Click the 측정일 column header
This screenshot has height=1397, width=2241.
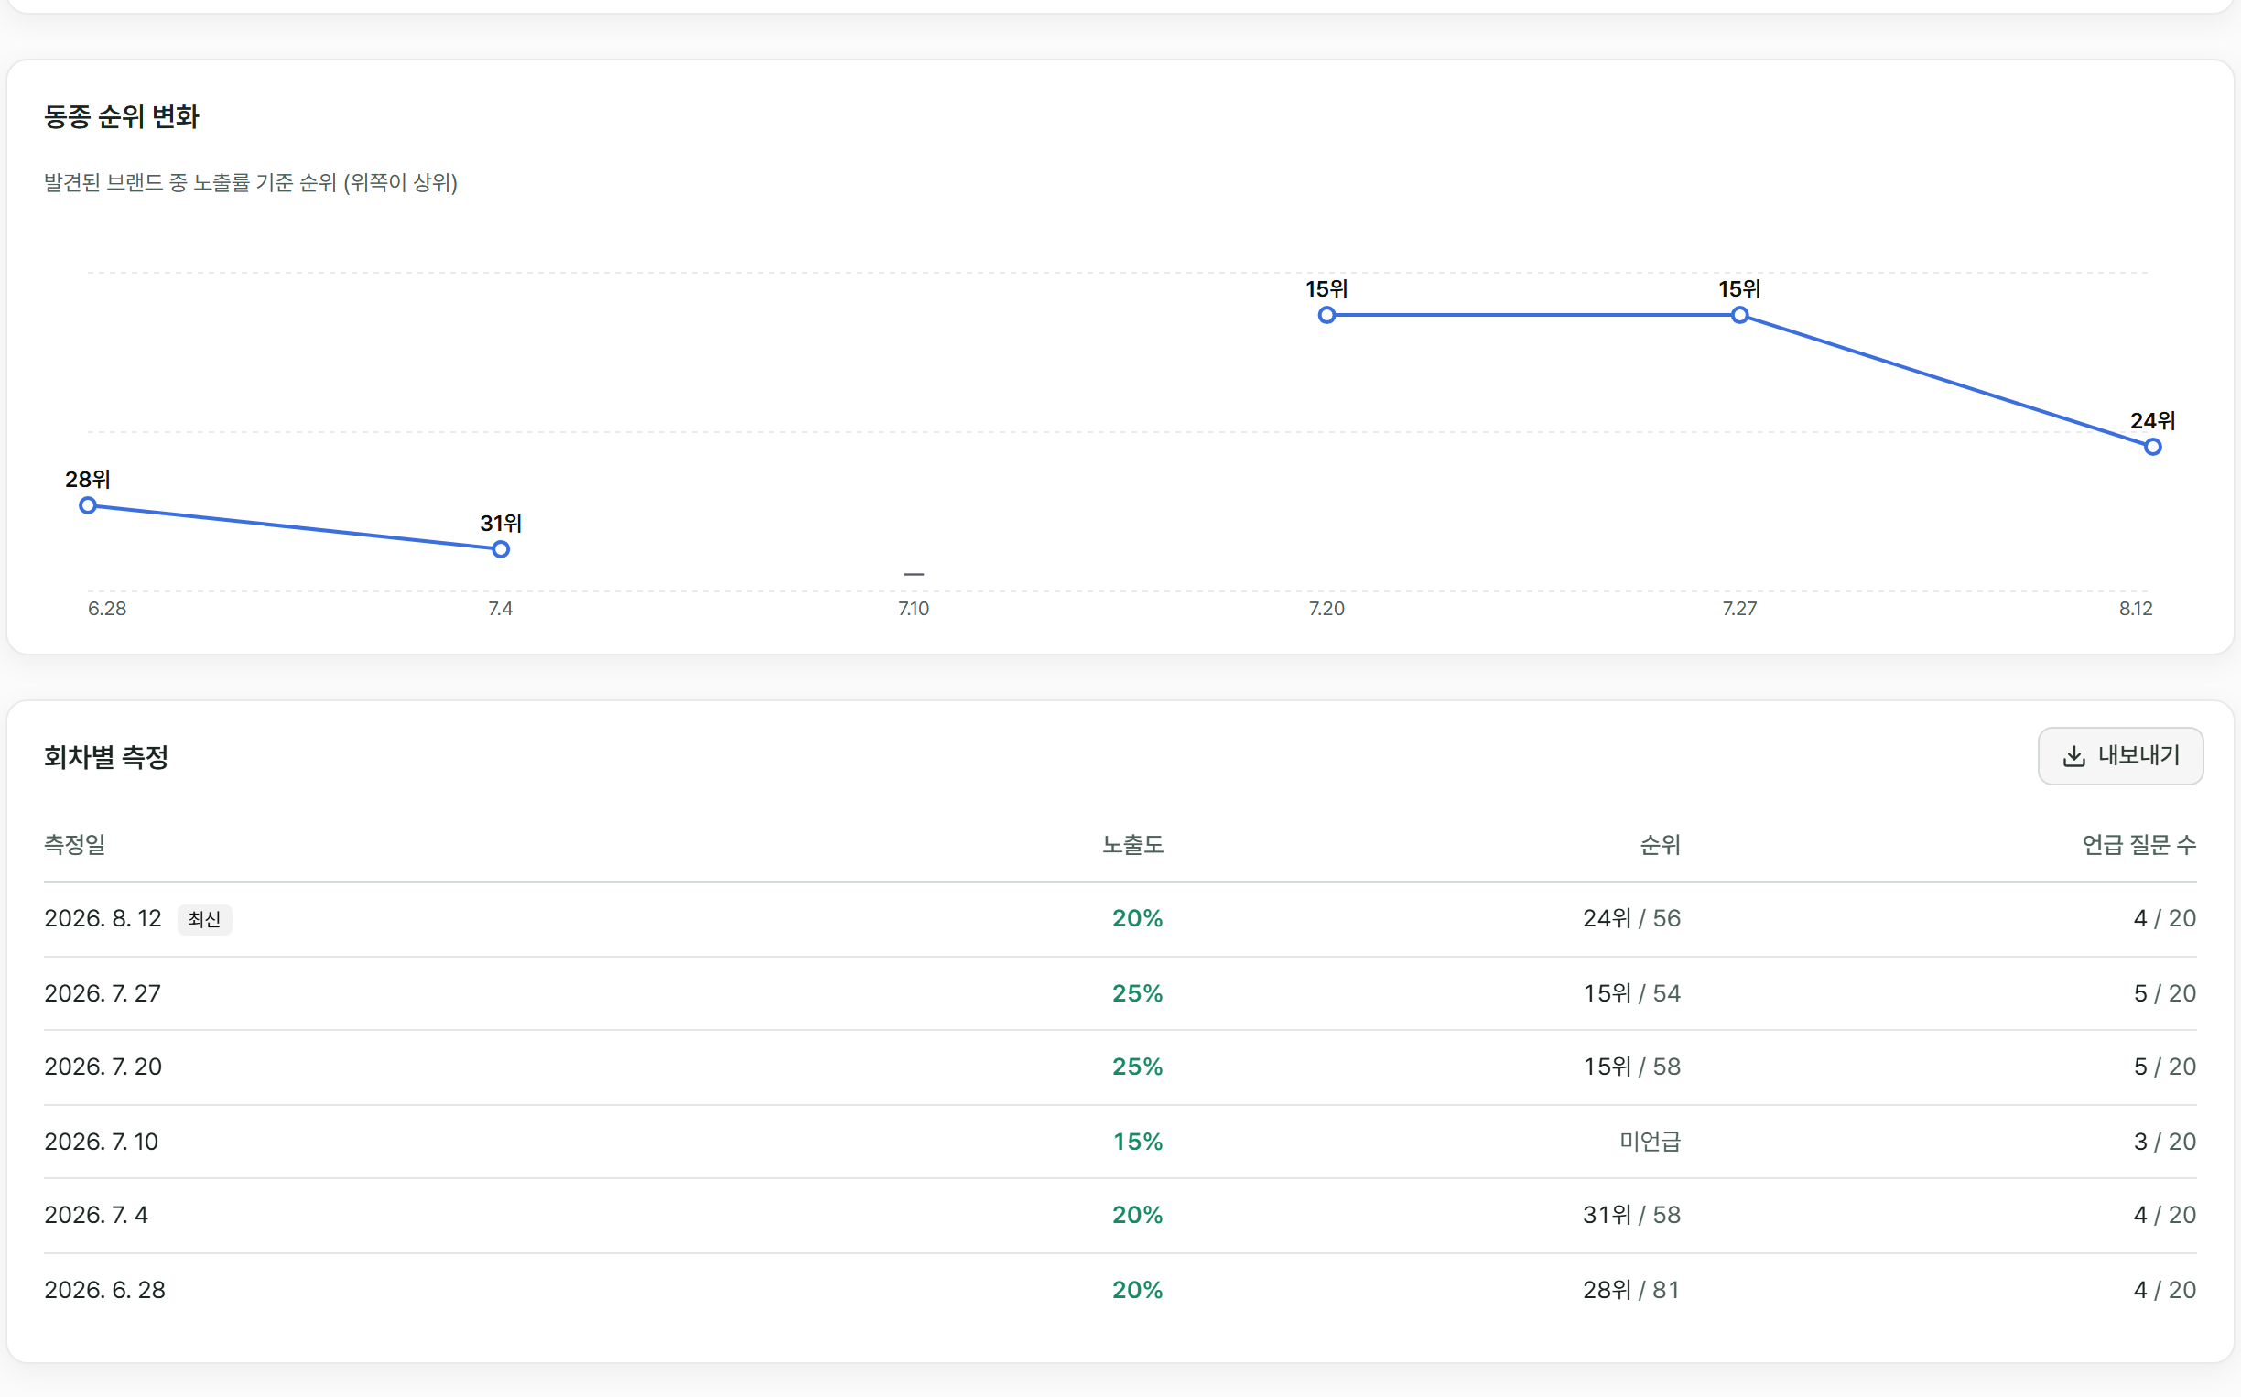(75, 844)
